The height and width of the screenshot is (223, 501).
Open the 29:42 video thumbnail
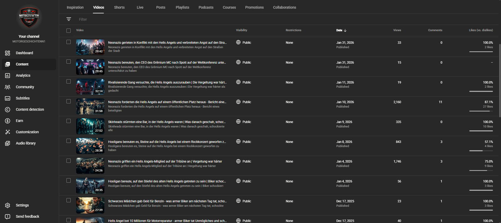90,47
